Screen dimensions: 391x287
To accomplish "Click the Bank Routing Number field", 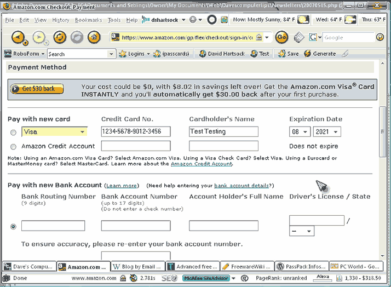I will pos(53,226).
